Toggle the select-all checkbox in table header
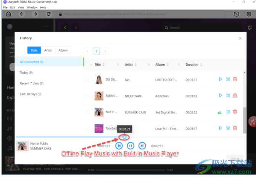Viewport: 256px width, 178px height. click(x=87, y=65)
